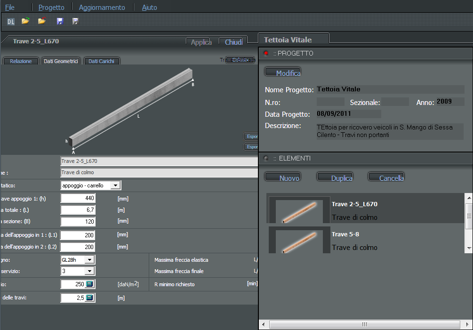This screenshot has width=473, height=330.
Task: Click the '[daN/m2]' unit label
Action: (x=128, y=284)
